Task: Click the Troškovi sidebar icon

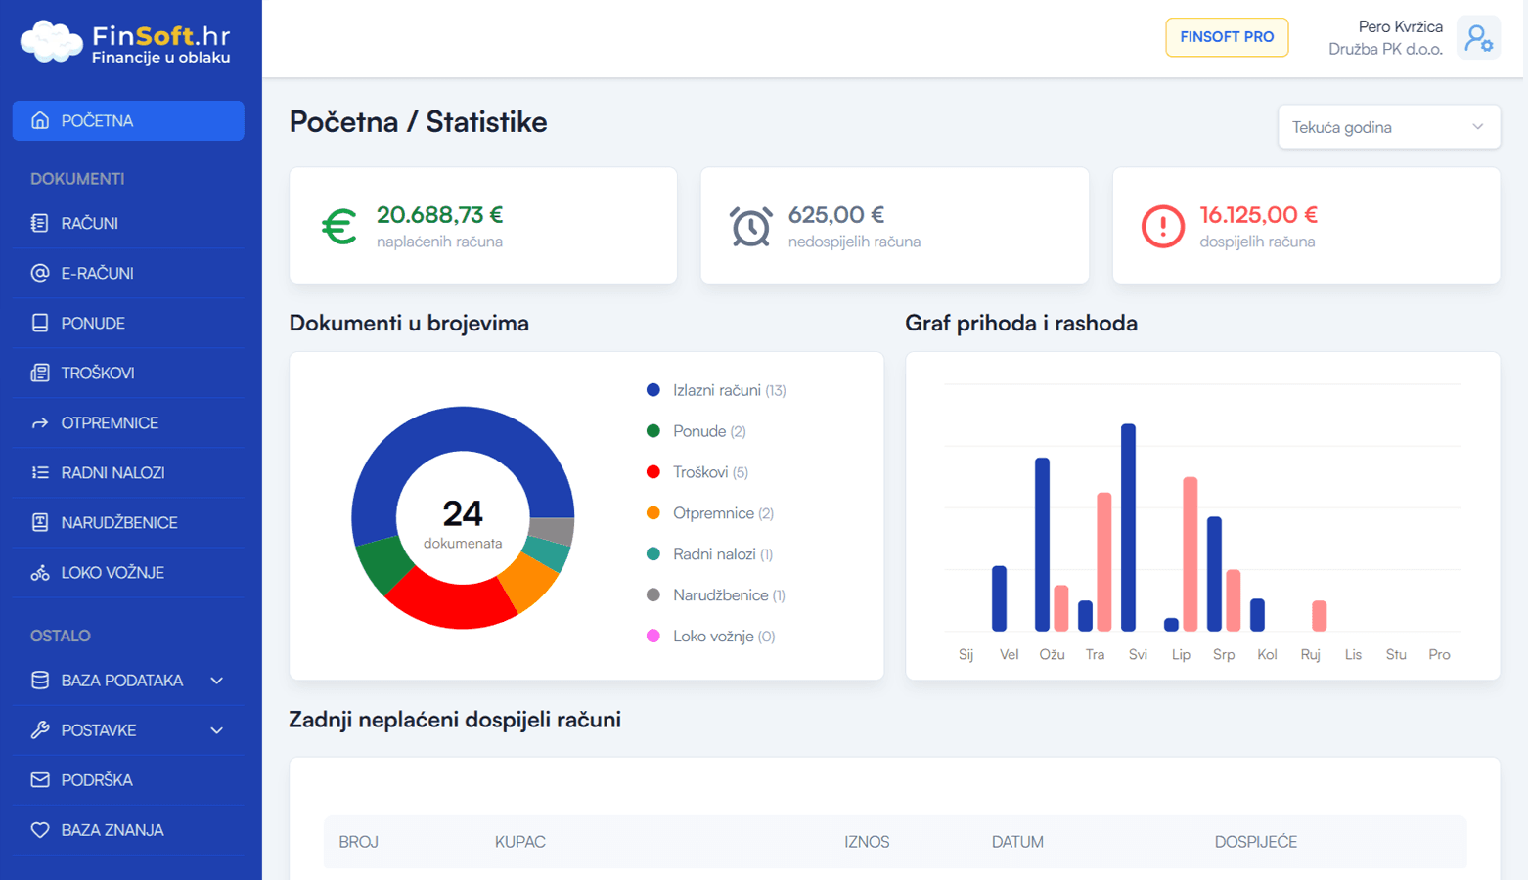Action: point(40,373)
